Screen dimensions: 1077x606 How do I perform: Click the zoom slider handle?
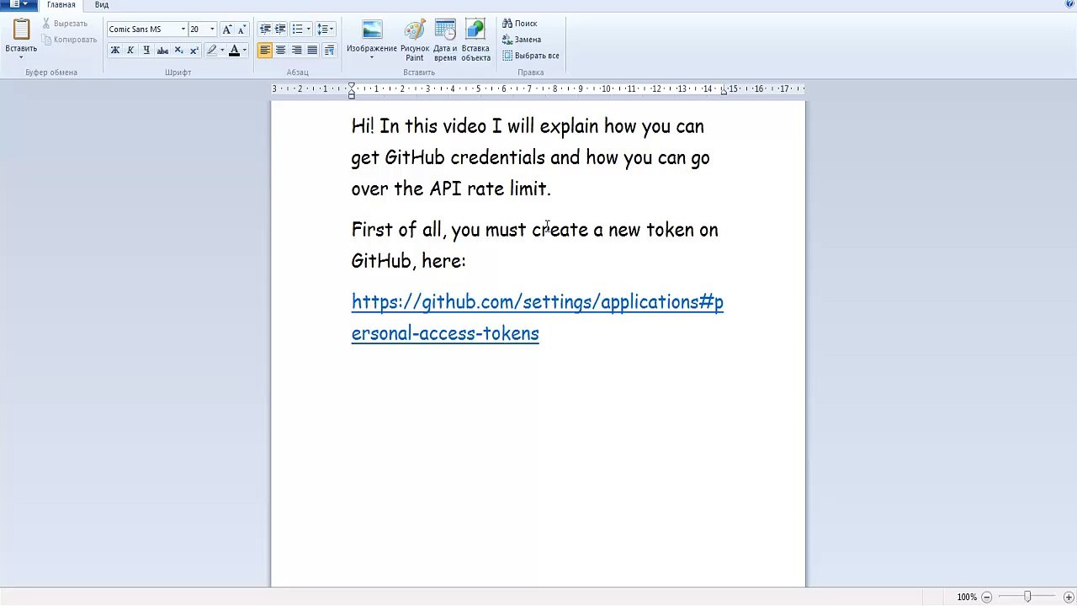(1027, 597)
